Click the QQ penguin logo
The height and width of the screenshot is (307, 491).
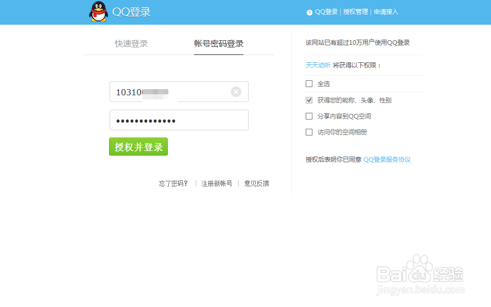(x=99, y=12)
